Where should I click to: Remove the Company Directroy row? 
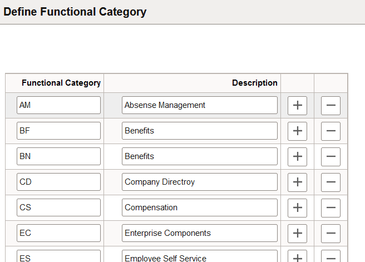[x=331, y=182]
